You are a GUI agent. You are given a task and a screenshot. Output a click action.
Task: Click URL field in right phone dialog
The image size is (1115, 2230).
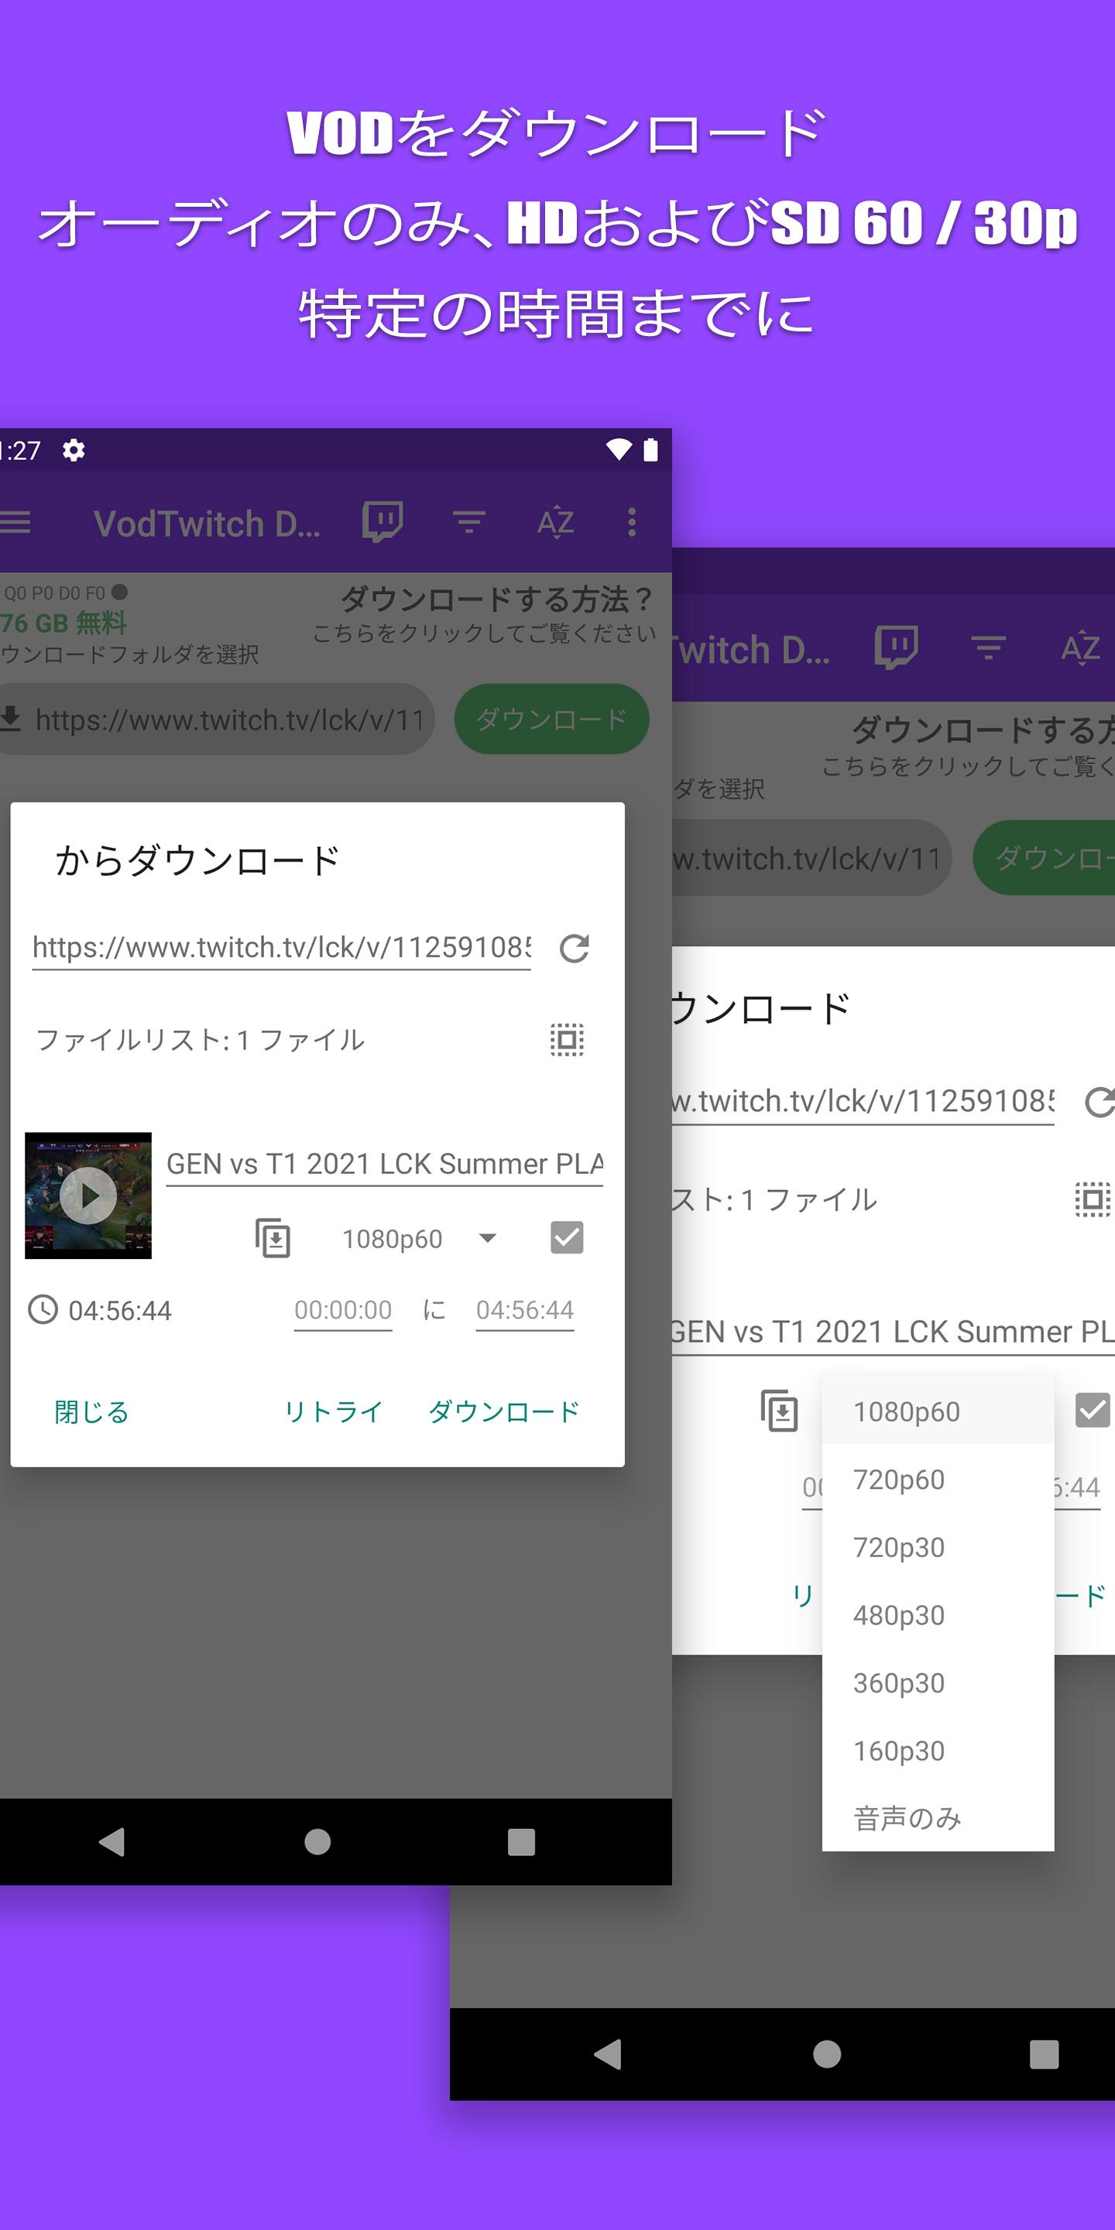tap(863, 1102)
